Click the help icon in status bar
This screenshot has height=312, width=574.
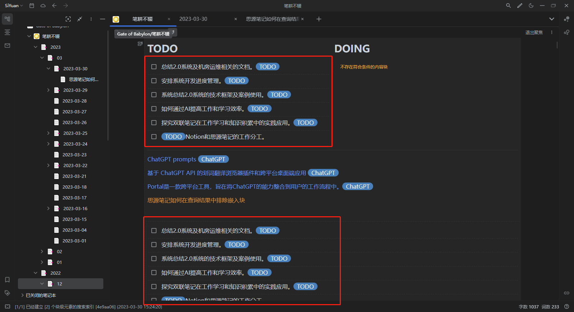(x=566, y=307)
